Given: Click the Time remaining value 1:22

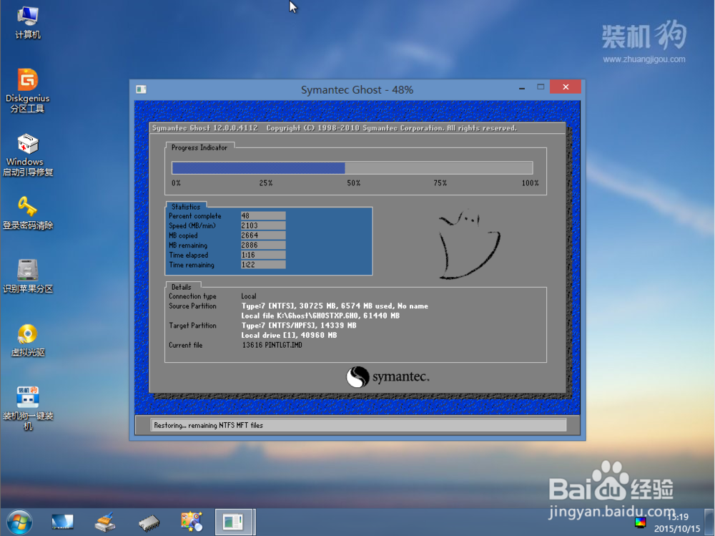Looking at the screenshot, I should pos(263,265).
